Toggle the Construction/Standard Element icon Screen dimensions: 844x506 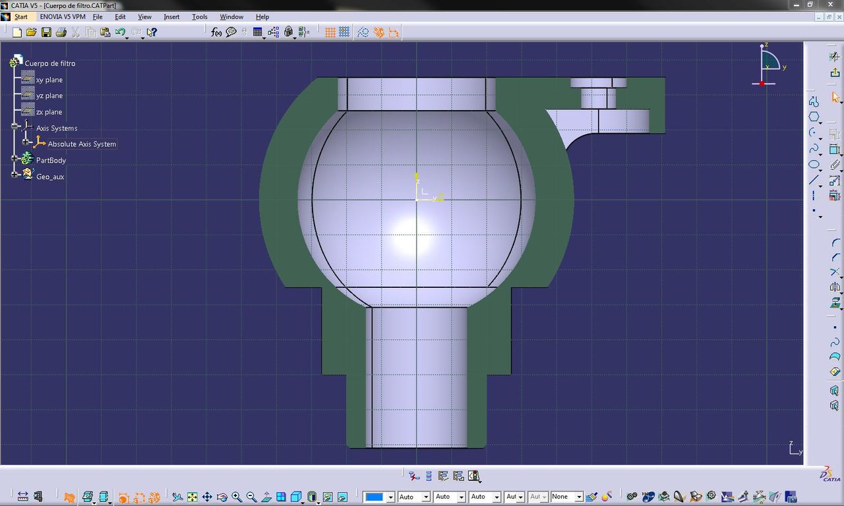coord(363,32)
